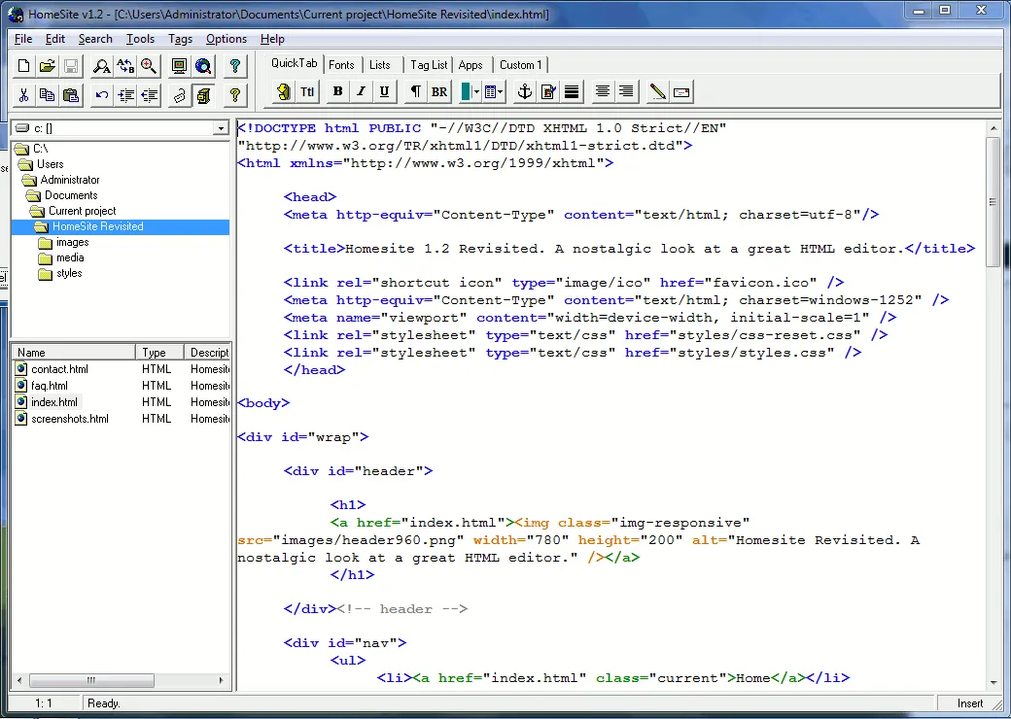Screen dimensions: 1011x719
Task: Click the Undo arrow icon
Action: click(x=102, y=94)
